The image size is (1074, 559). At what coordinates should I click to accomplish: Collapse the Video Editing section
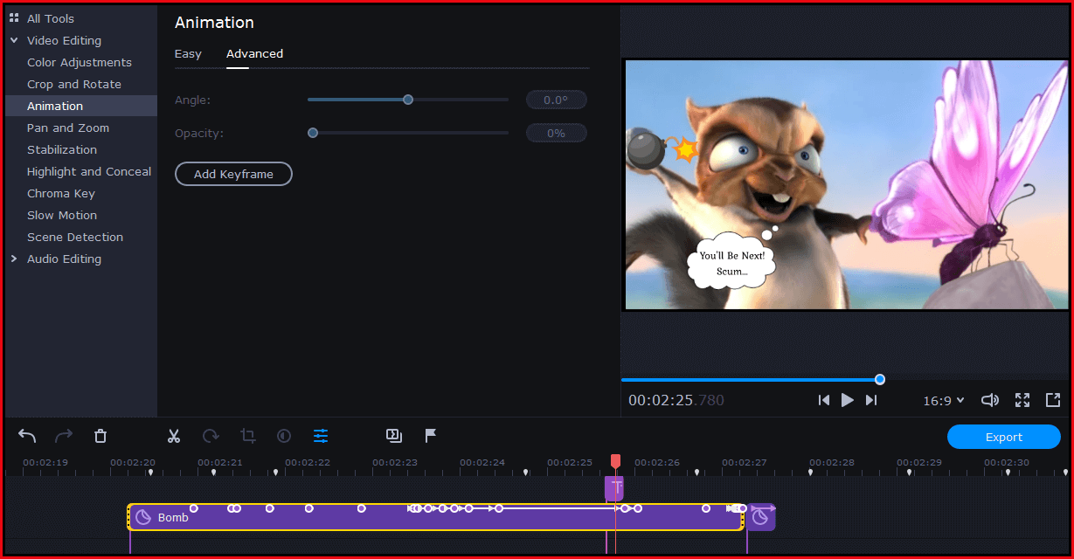pos(14,40)
